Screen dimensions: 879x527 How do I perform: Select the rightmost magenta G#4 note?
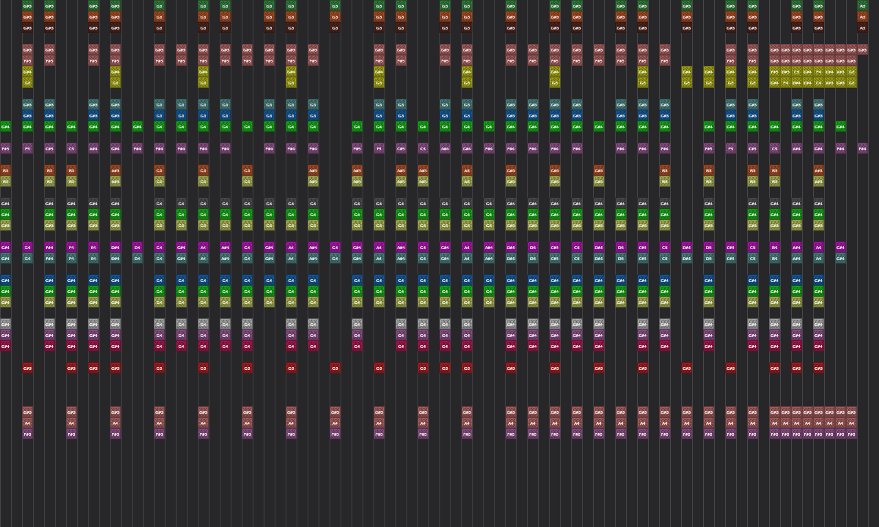tap(841, 247)
